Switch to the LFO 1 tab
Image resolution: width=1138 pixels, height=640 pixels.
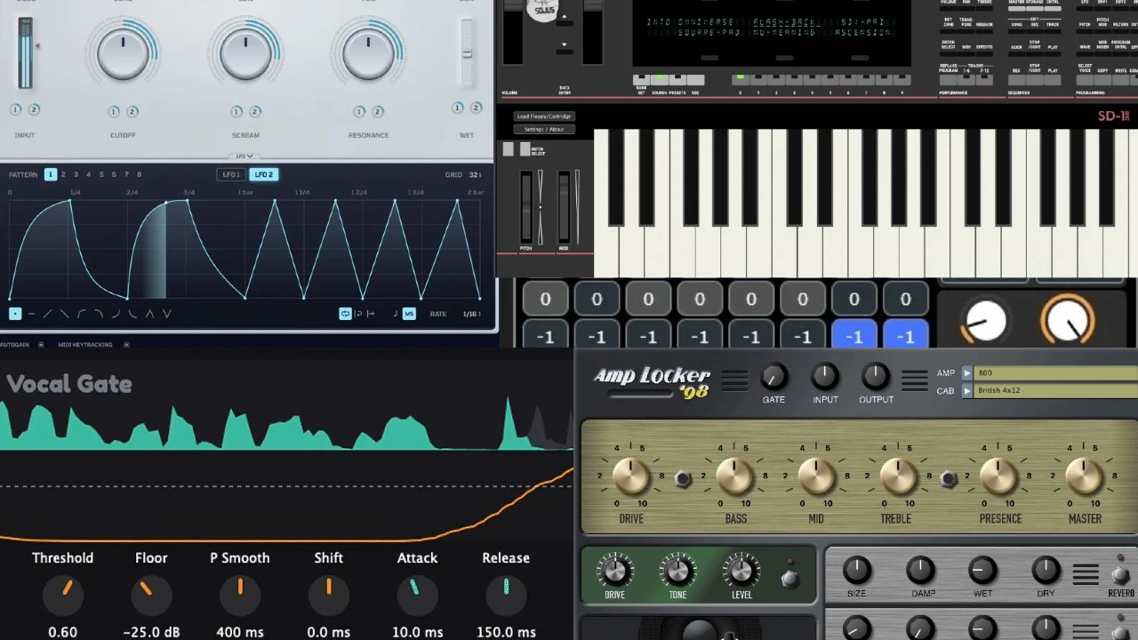(x=231, y=174)
